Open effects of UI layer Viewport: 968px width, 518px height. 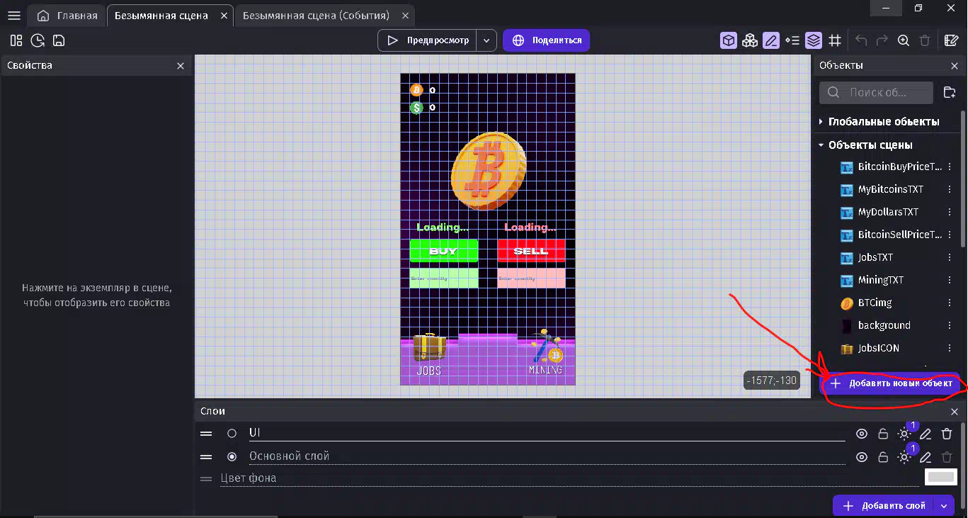click(x=904, y=434)
